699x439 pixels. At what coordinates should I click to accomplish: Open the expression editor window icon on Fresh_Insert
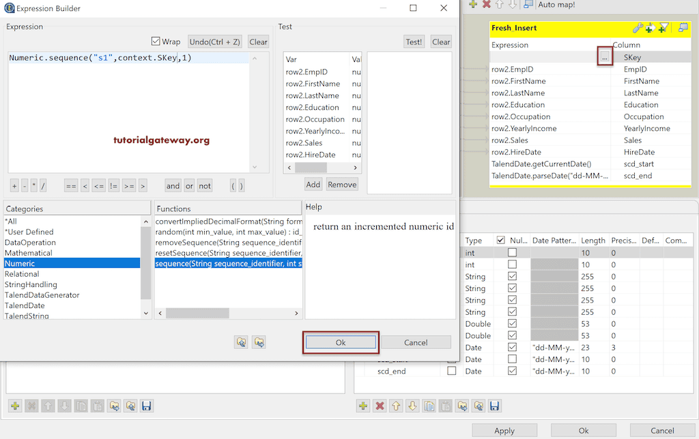(683, 28)
